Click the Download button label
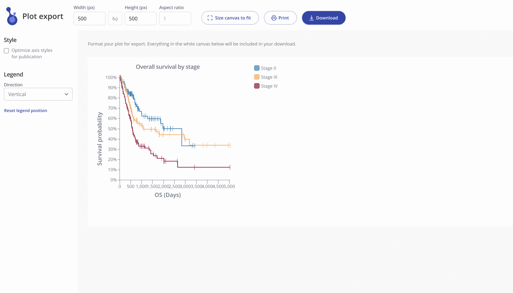Image resolution: width=513 pixels, height=293 pixels. coord(327,18)
